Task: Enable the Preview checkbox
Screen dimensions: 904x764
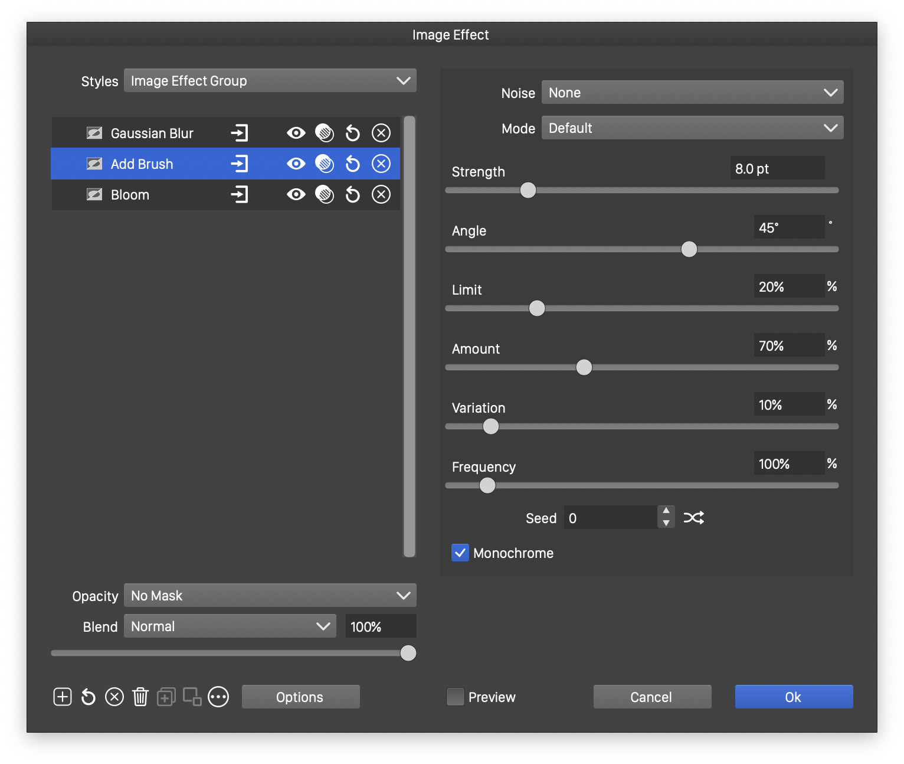Action: coord(456,697)
